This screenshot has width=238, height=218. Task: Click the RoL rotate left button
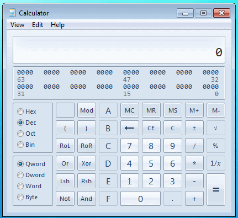point(65,146)
